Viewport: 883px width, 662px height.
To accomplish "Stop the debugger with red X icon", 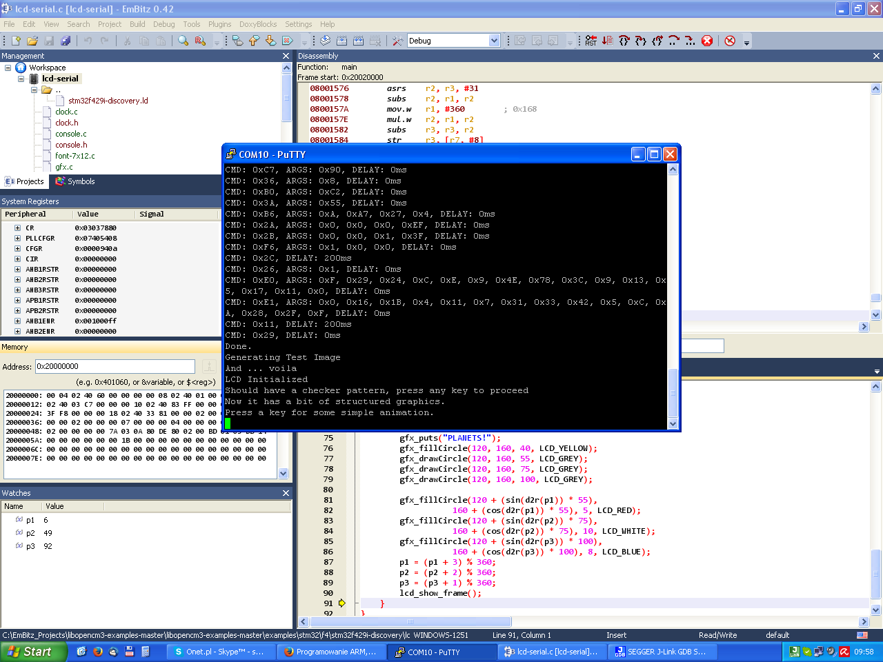I will pos(707,41).
